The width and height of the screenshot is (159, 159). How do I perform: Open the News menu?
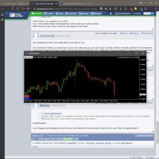(59, 13)
